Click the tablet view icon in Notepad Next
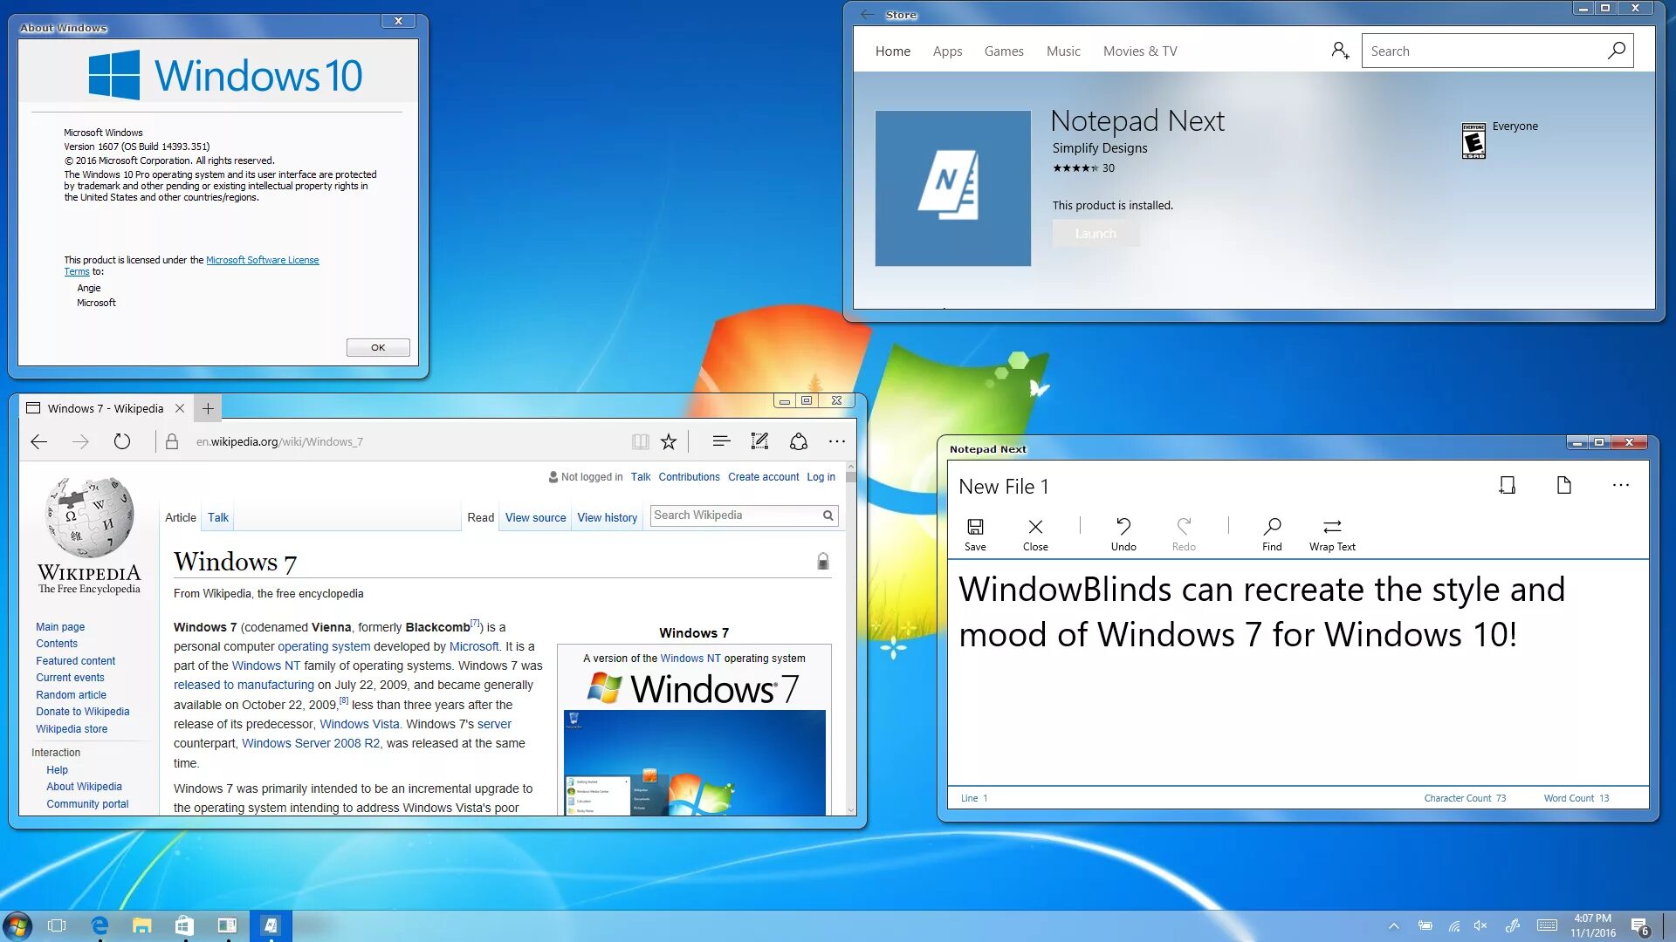Image resolution: width=1676 pixels, height=942 pixels. pyautogui.click(x=1508, y=485)
